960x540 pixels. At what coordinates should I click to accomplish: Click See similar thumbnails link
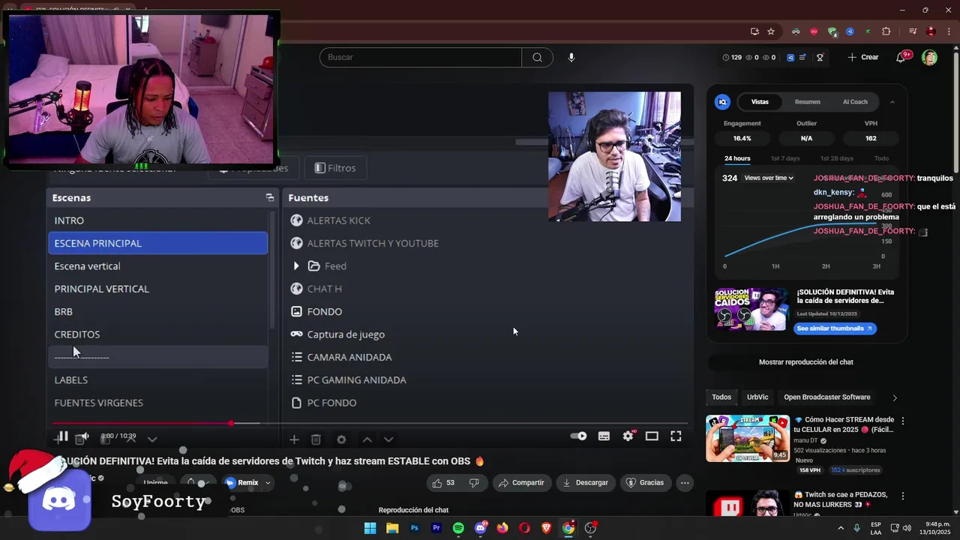[x=835, y=328]
